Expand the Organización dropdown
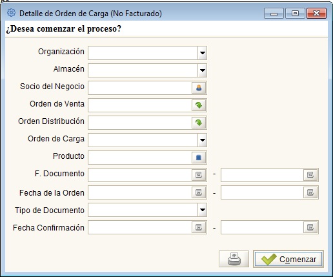The height and width of the screenshot is (277, 333). (203, 53)
